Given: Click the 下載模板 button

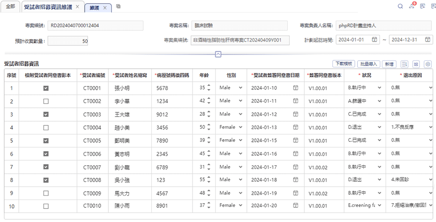Looking at the screenshot, I should click(x=343, y=64).
